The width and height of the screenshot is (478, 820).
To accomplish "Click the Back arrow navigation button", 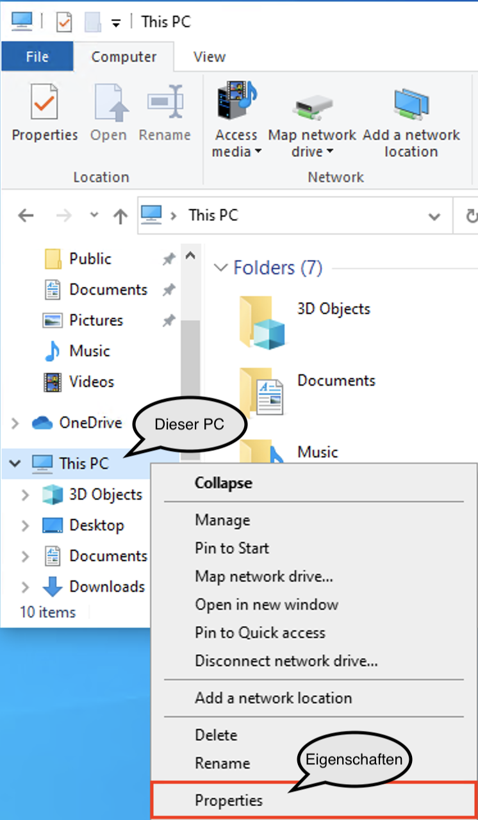I will pyautogui.click(x=26, y=216).
